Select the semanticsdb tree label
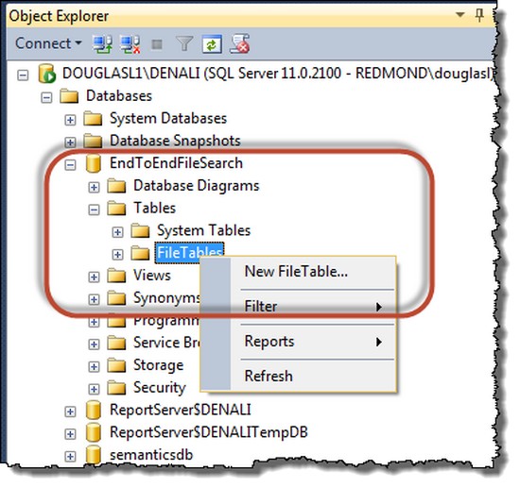Viewport: 520px width, 487px height. tap(151, 455)
